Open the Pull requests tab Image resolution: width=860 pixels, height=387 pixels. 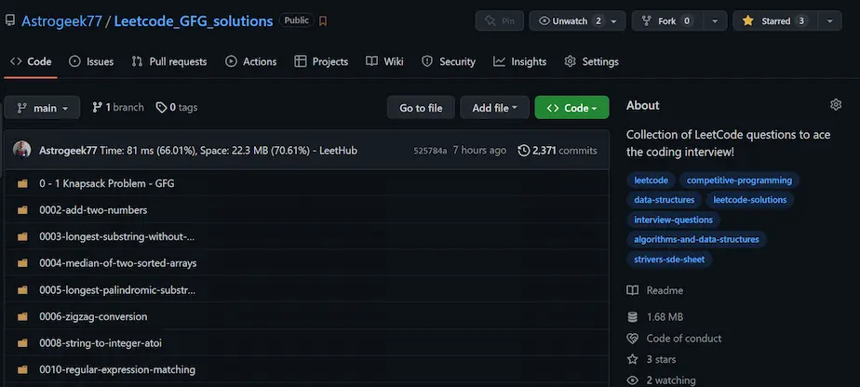tap(169, 61)
